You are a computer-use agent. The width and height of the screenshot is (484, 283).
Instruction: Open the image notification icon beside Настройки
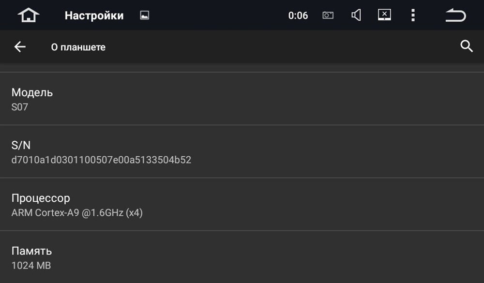click(x=144, y=15)
